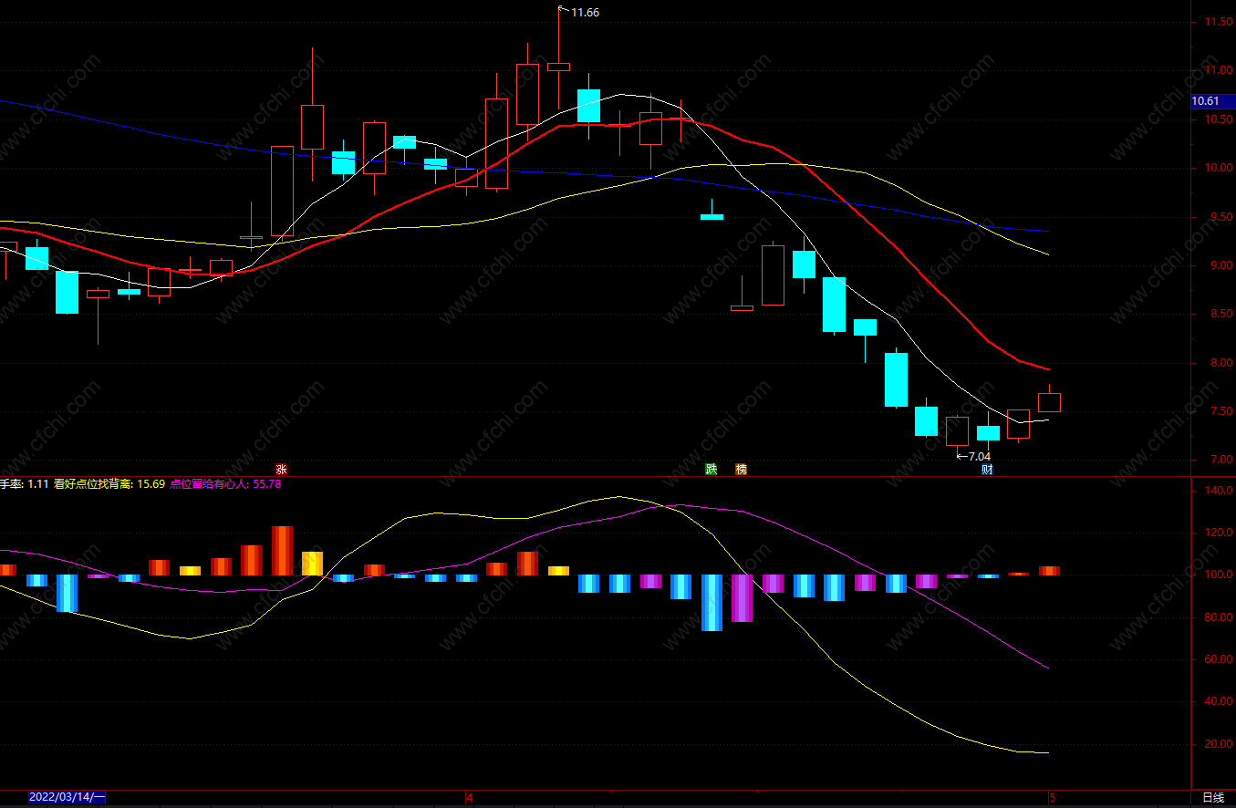Click the 2022/03/14 date label
The width and height of the screenshot is (1236, 808).
(67, 797)
